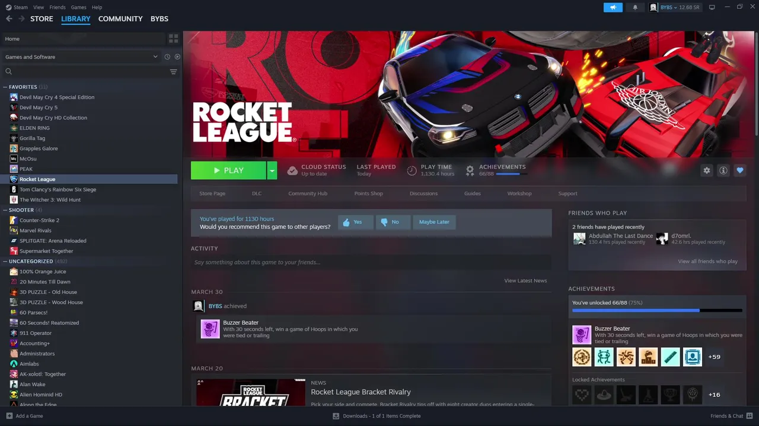The height and width of the screenshot is (426, 759).
Task: Go to the COMMUNITY tab
Action: coord(120,19)
